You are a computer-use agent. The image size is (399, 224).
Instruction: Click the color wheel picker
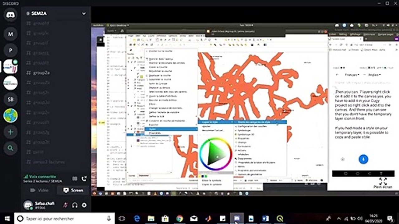pyautogui.click(x=215, y=154)
